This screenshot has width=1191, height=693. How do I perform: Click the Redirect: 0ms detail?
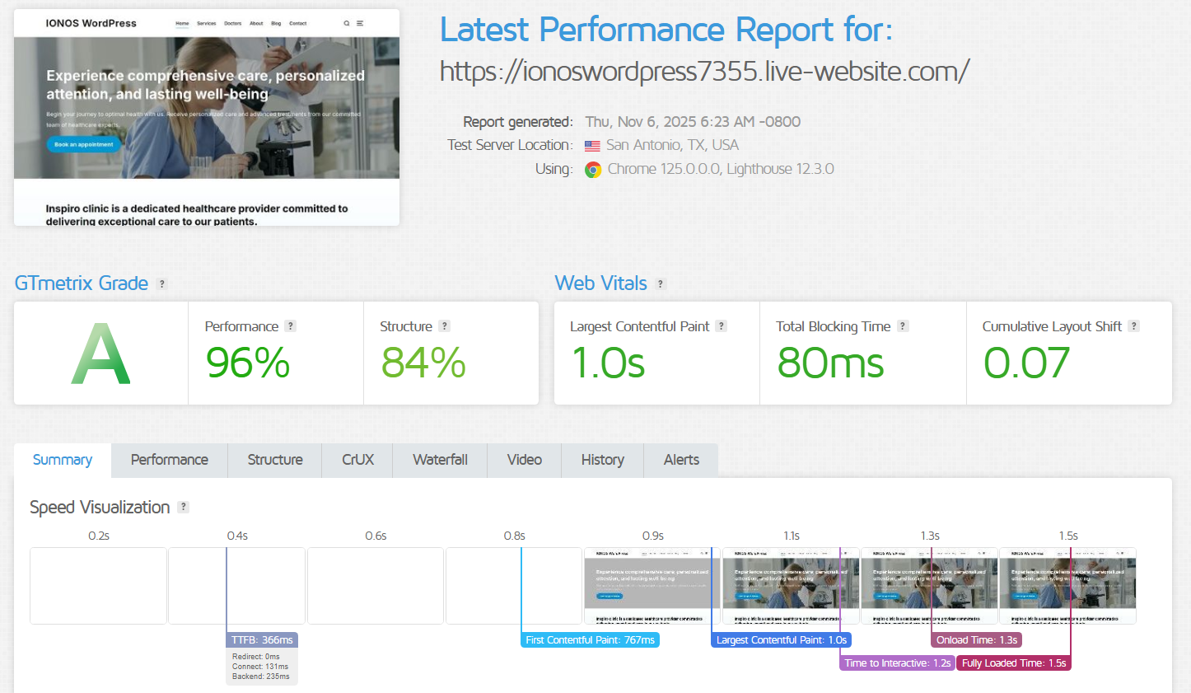256,657
